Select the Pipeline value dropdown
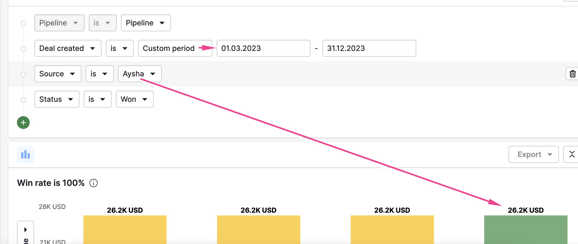The width and height of the screenshot is (578, 244). (x=146, y=23)
